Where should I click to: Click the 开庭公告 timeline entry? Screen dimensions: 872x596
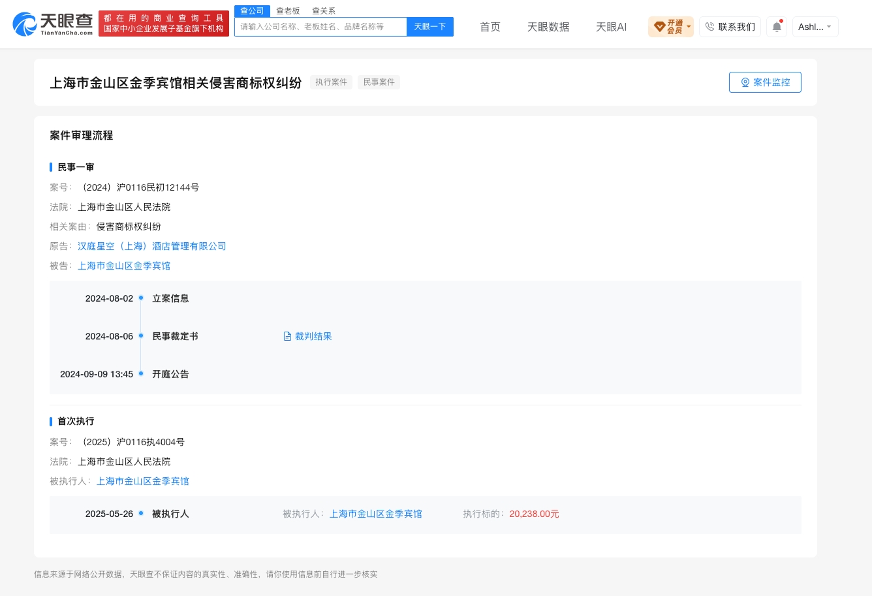point(170,374)
